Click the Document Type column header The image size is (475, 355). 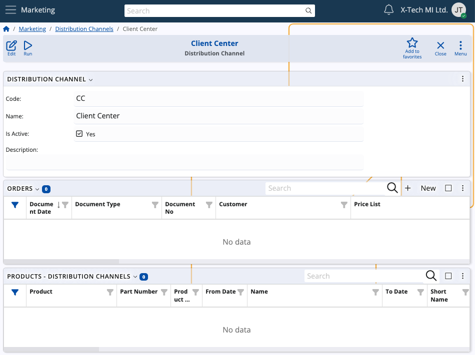[97, 204]
